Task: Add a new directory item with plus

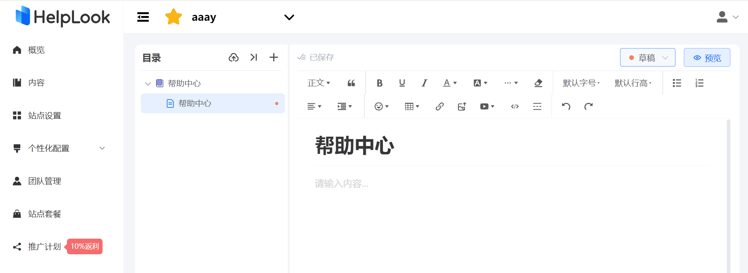Action: (274, 57)
